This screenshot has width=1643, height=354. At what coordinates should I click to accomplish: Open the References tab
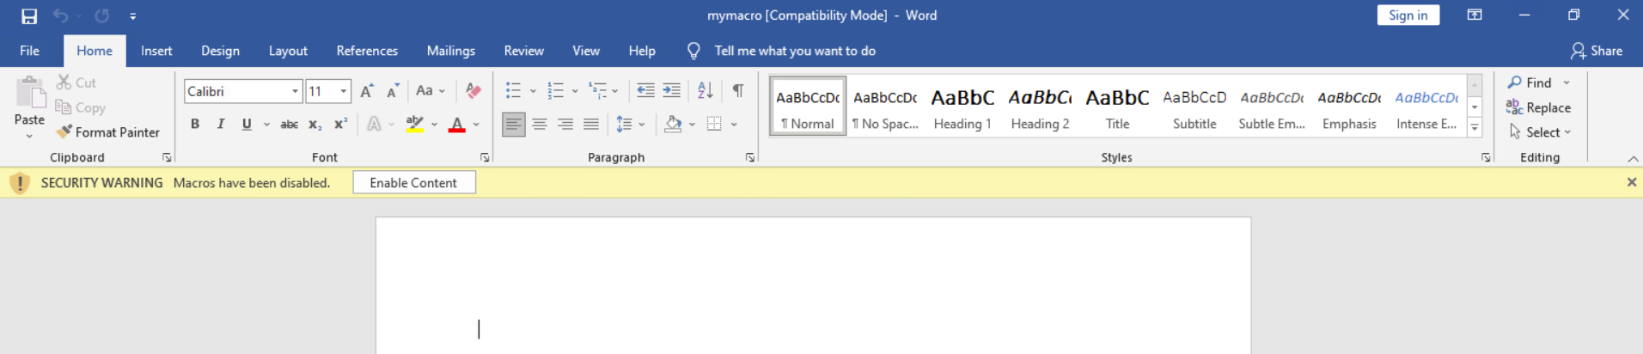pyautogui.click(x=367, y=51)
